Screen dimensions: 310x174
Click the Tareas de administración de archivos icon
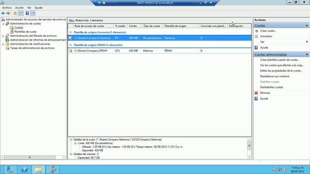(7, 48)
